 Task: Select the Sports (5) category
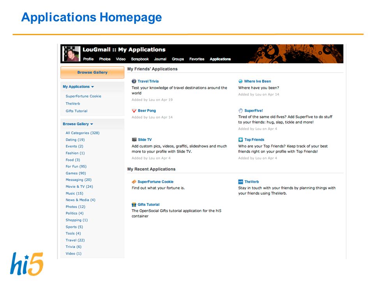pos(74,227)
